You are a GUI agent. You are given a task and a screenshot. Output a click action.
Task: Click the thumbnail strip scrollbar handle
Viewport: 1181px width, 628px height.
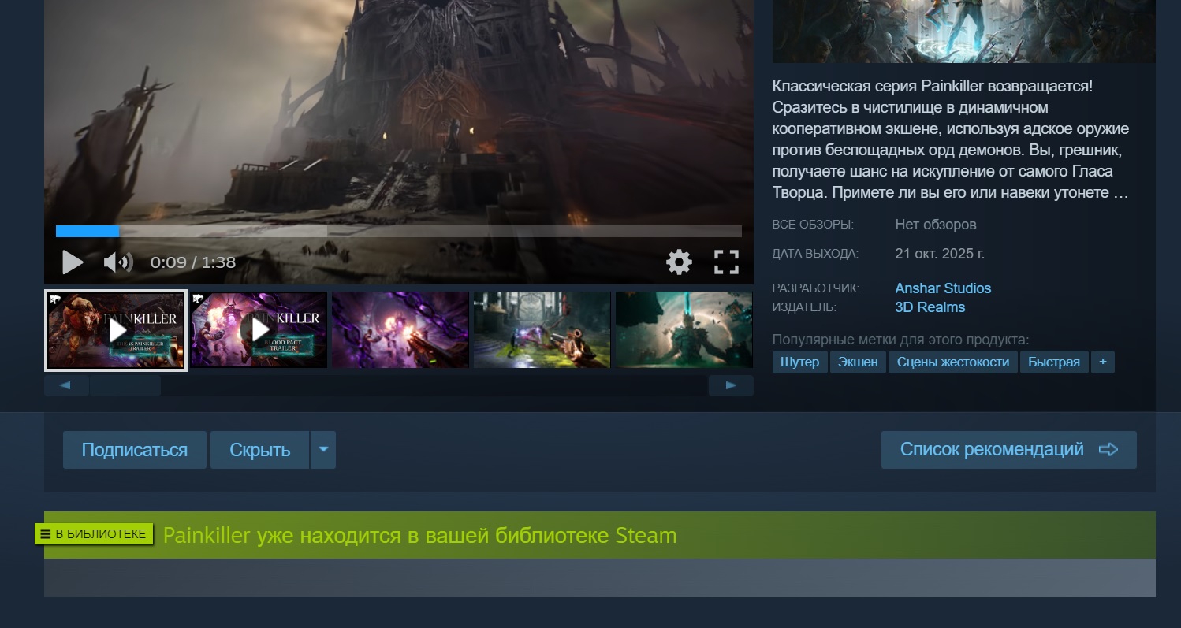[x=125, y=385]
